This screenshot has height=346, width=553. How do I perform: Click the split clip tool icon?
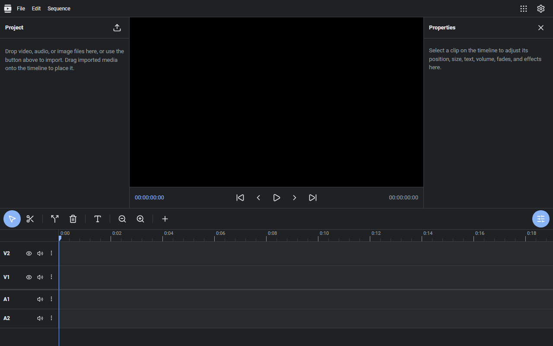55,219
